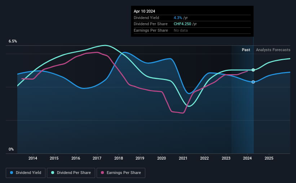This screenshot has width=296, height=183.
Task: Click the 'Dividend Yield' row label in tooltip
Action: (146, 18)
